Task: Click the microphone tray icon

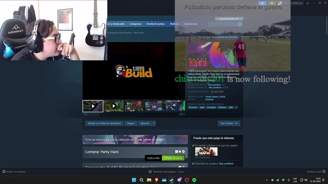Action: [289, 180]
